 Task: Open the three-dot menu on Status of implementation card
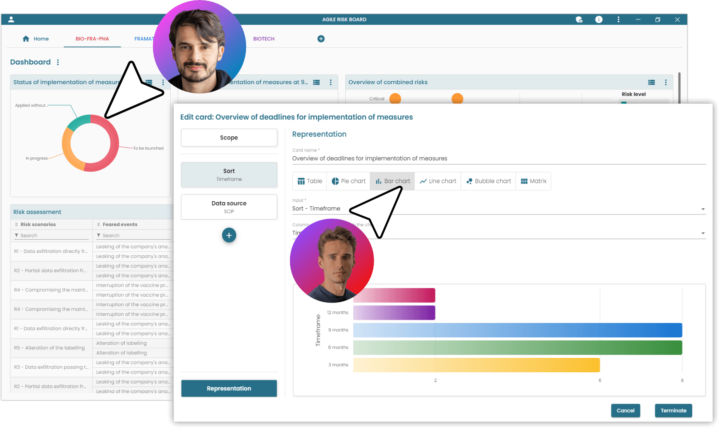pyautogui.click(x=163, y=82)
